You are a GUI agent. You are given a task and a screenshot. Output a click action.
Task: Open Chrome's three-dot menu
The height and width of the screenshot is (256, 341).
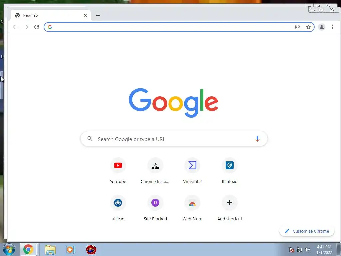332,27
